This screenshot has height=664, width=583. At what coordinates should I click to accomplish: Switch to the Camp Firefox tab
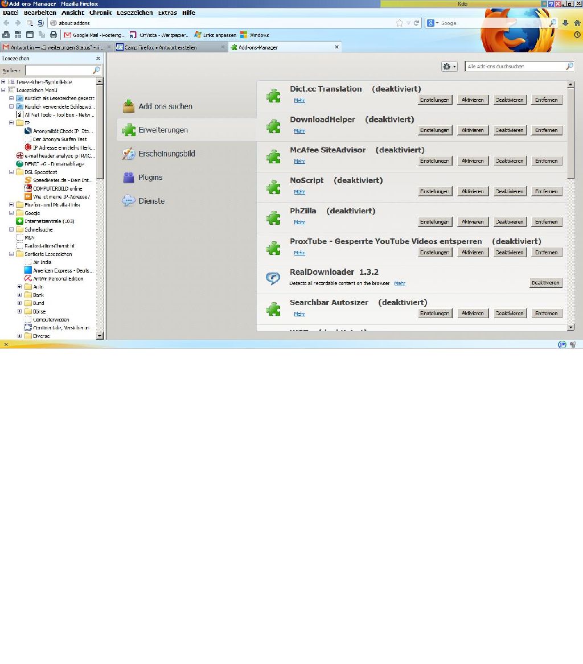tap(170, 47)
